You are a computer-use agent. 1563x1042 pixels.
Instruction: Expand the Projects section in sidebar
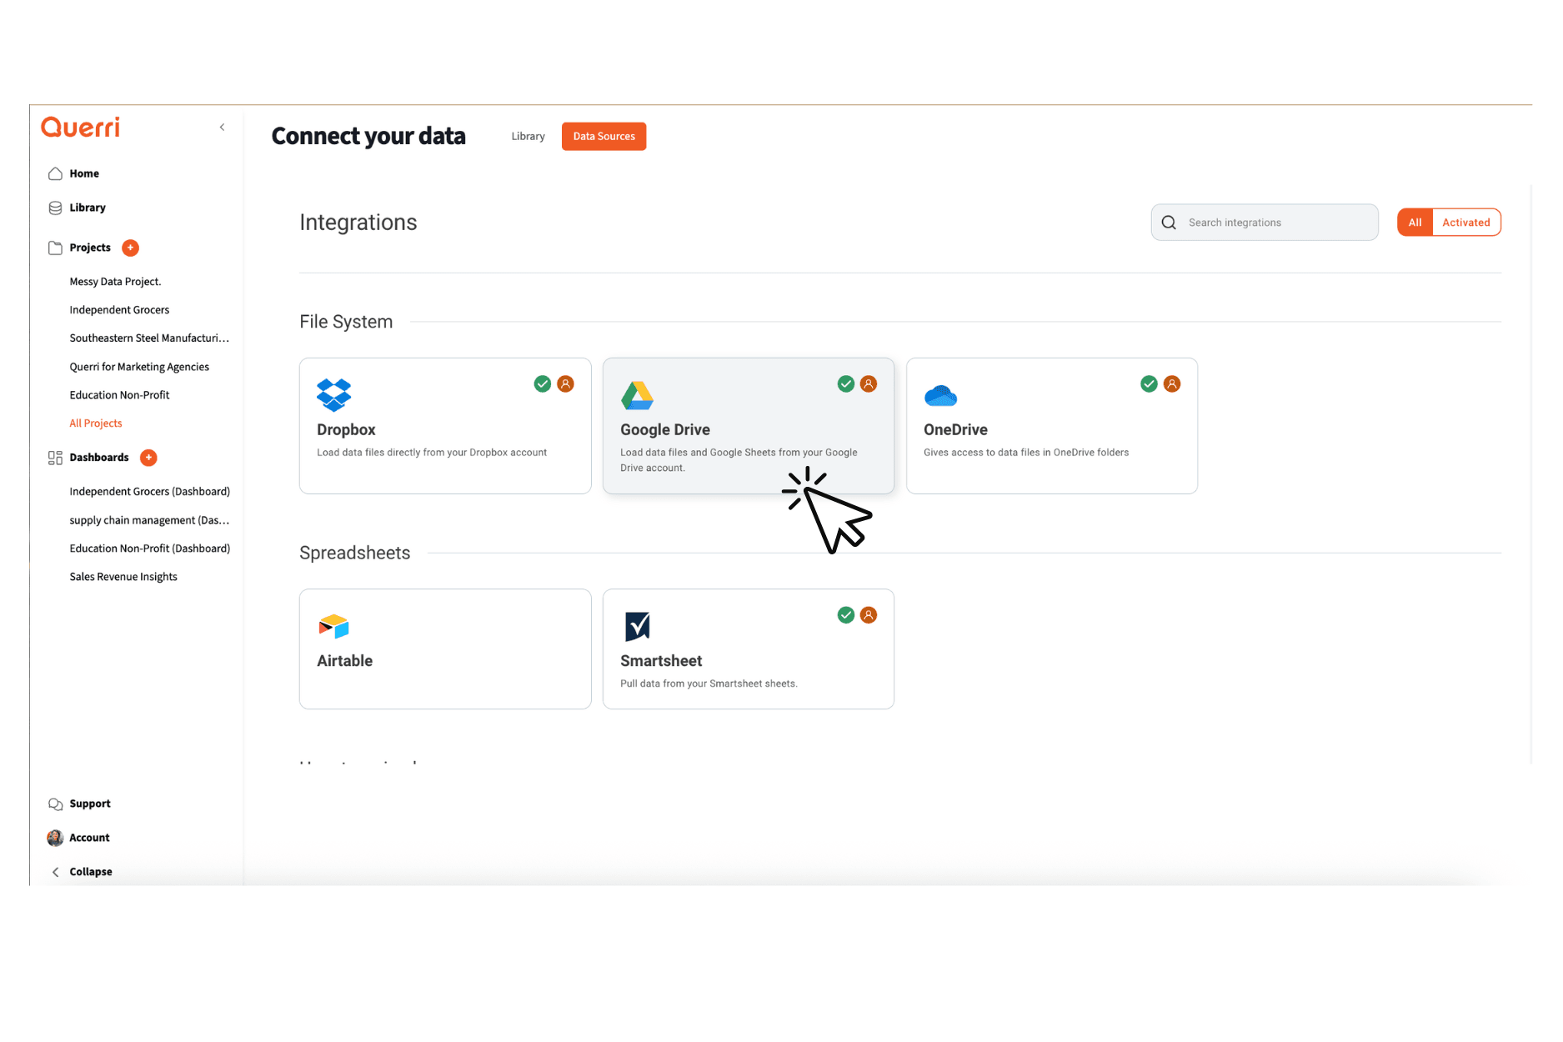tap(90, 248)
